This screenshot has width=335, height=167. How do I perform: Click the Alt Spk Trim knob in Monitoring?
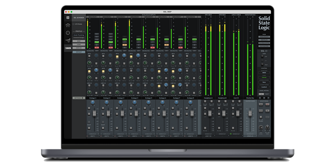267,127
